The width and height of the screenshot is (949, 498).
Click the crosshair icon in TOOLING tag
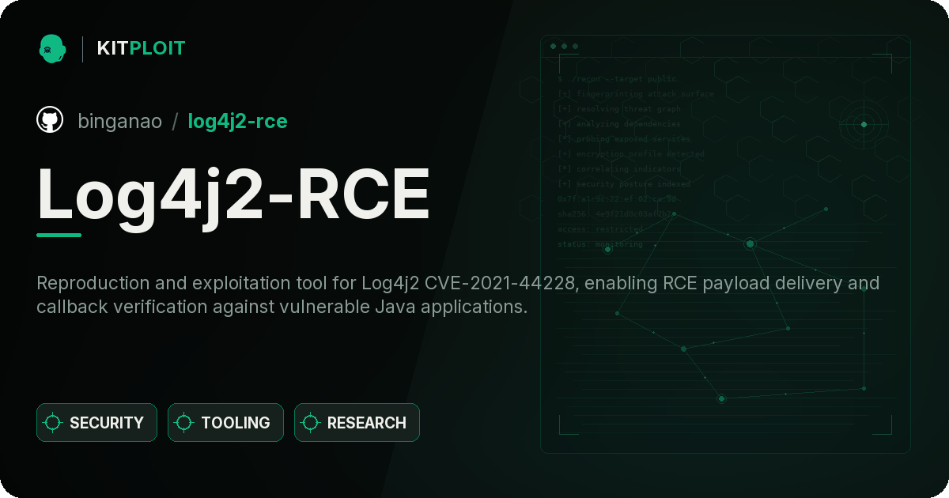[x=184, y=423]
